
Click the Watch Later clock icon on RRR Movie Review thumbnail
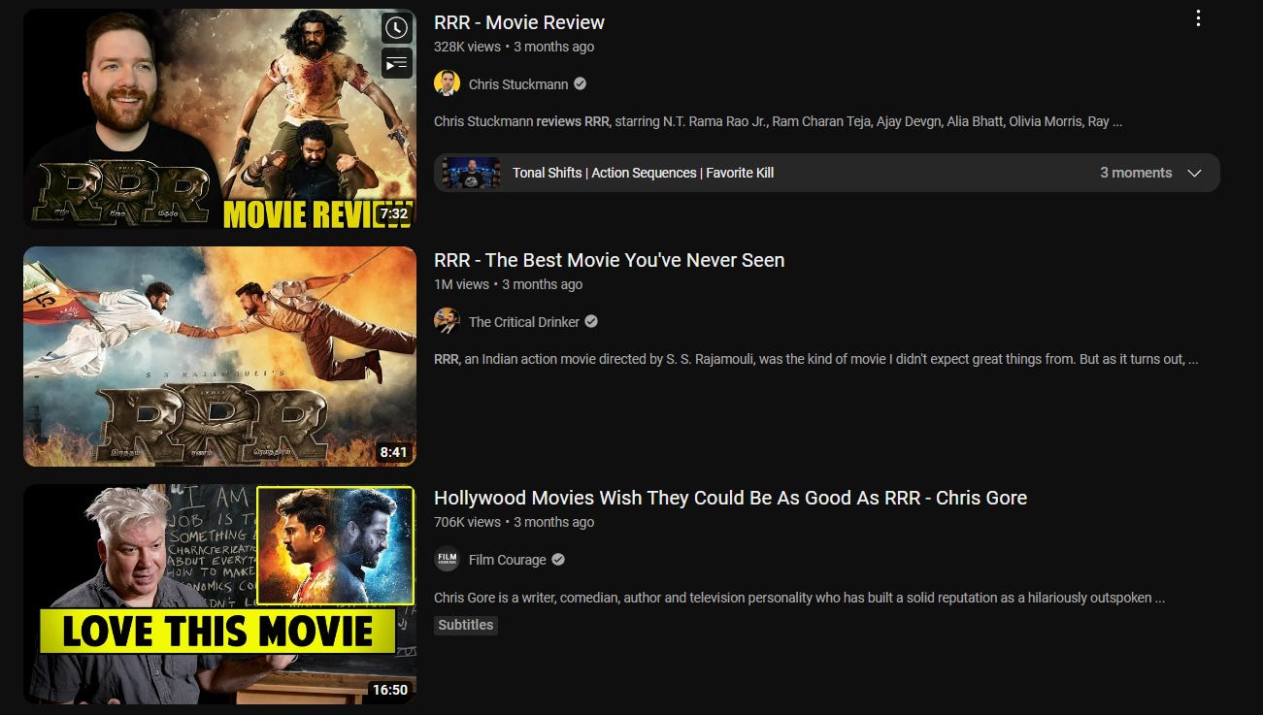(x=396, y=28)
